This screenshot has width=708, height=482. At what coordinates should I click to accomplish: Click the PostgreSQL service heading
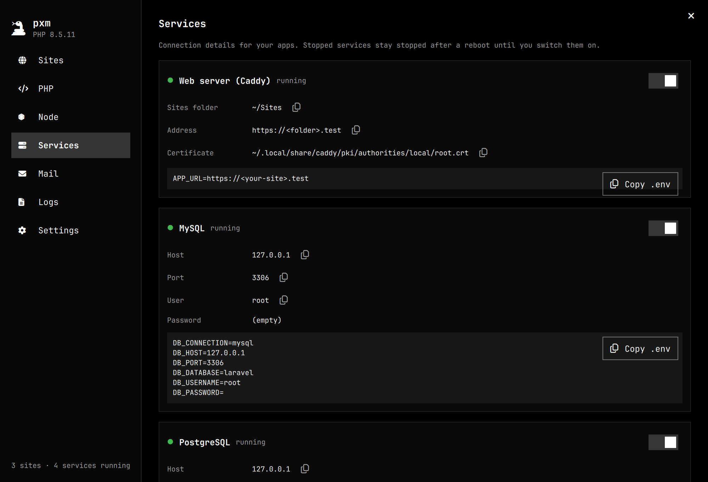205,442
